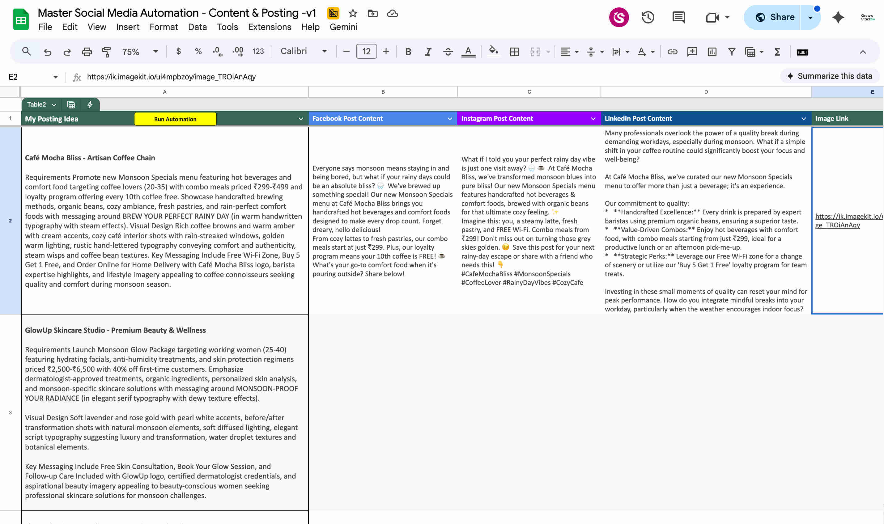Image resolution: width=884 pixels, height=524 pixels.
Task: Open the Format menu
Action: point(164,27)
